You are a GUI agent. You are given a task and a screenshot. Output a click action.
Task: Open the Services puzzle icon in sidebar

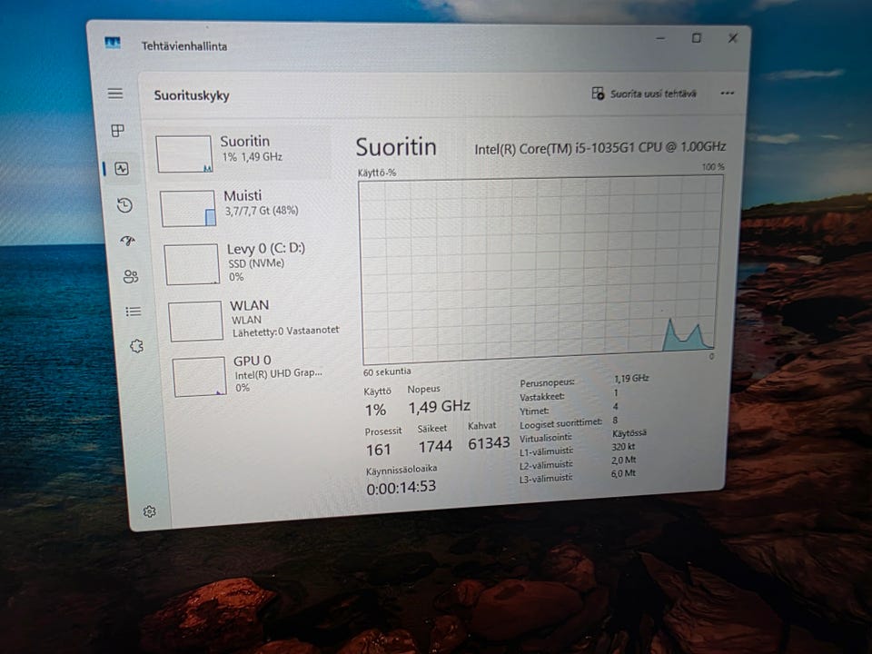137,346
